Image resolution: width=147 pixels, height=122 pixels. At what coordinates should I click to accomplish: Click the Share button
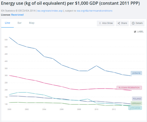(122, 23)
